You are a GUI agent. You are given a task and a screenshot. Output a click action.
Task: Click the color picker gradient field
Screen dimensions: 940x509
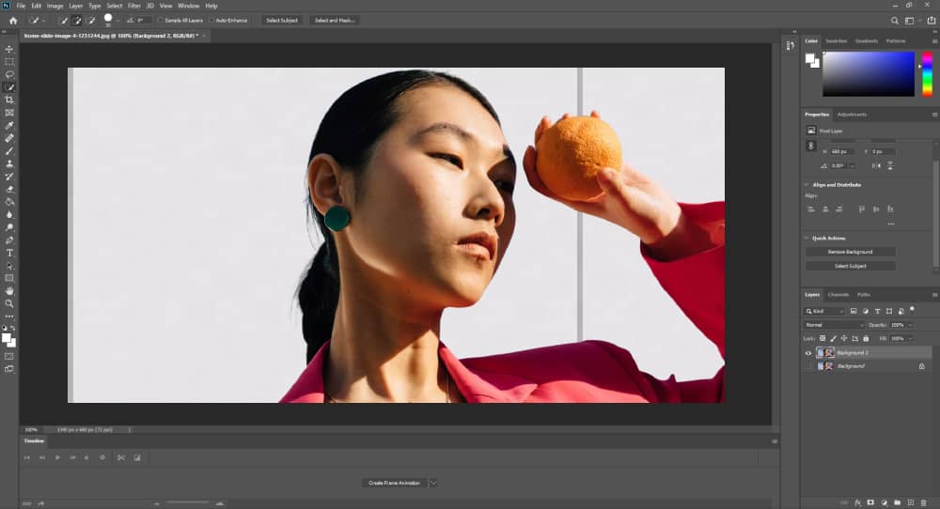(x=868, y=73)
